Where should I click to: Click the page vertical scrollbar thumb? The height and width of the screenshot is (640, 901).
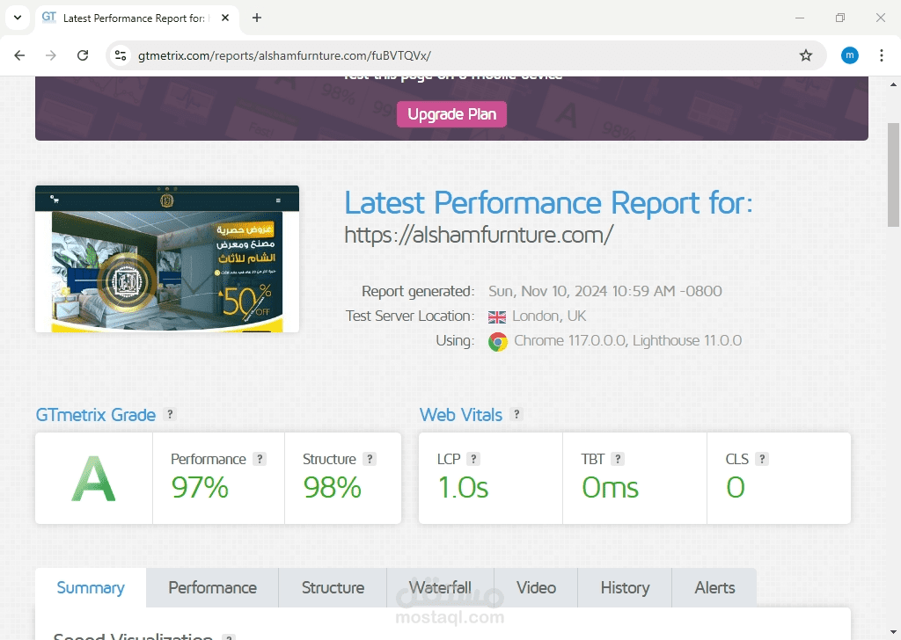(x=893, y=175)
